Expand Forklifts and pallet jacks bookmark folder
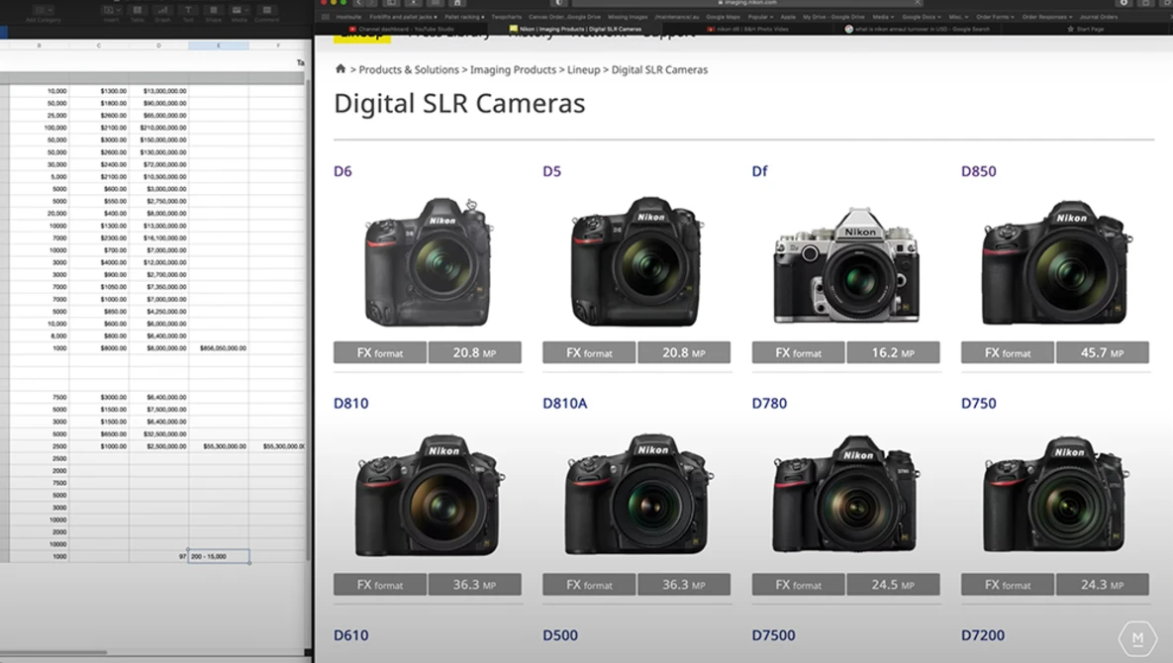This screenshot has height=663, width=1173. click(x=403, y=17)
